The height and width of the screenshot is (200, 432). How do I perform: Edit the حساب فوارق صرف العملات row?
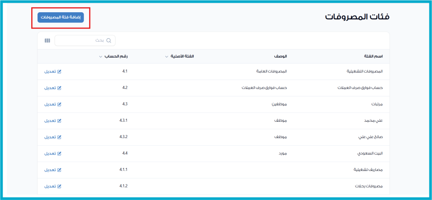click(x=53, y=88)
